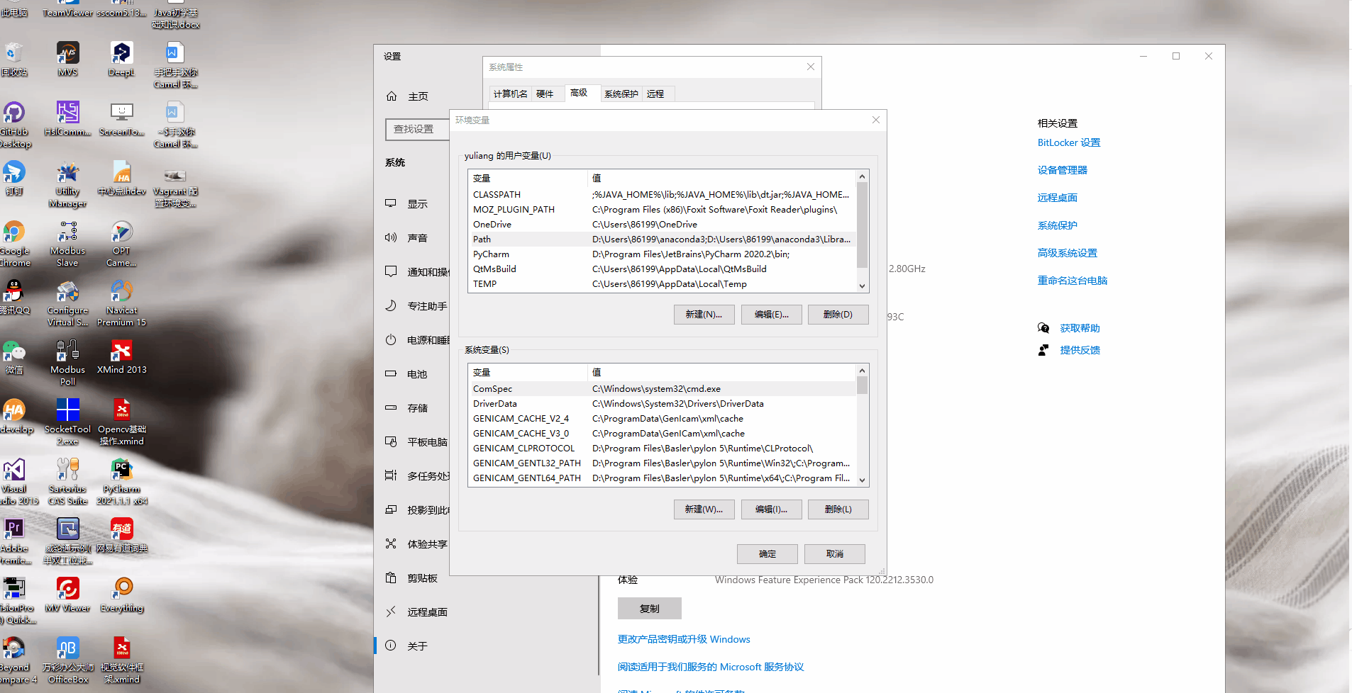Screen dimensions: 1352x693
Task: Open 高级系统设置 link
Action: point(1068,253)
